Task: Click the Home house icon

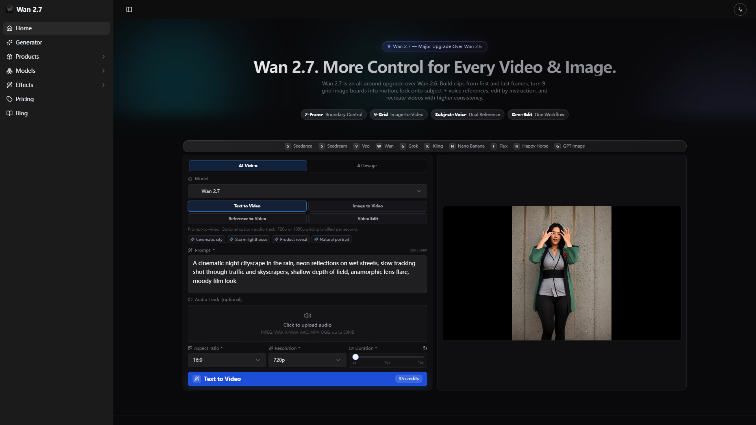Action: pyautogui.click(x=9, y=28)
